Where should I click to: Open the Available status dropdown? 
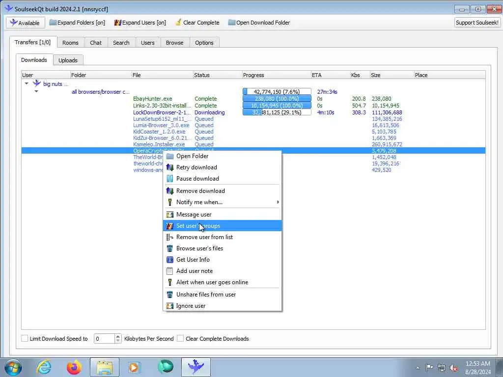[x=25, y=23]
